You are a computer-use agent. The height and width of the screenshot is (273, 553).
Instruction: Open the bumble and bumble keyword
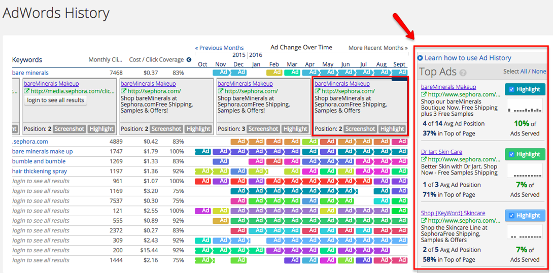point(39,161)
